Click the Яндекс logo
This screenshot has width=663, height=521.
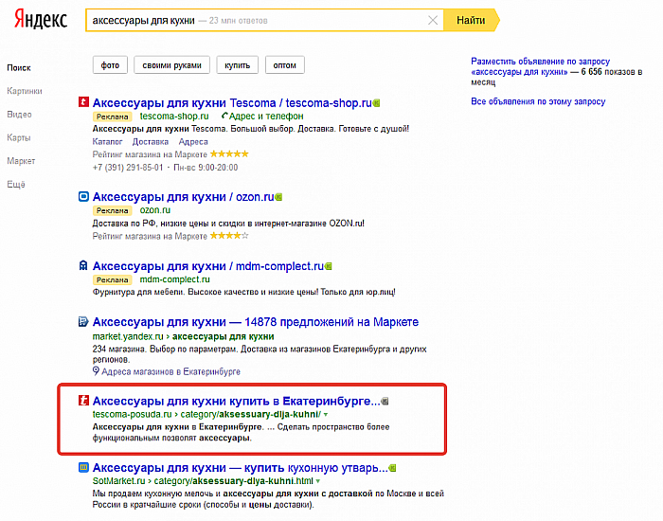coord(41,20)
